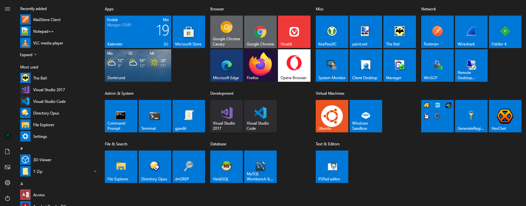
Task: Launch Visual Studio 2017 from Most used
Action: [59, 90]
